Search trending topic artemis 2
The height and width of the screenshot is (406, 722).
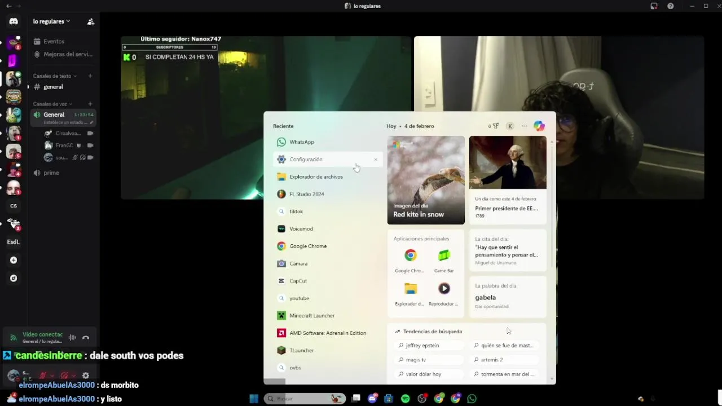(505, 360)
